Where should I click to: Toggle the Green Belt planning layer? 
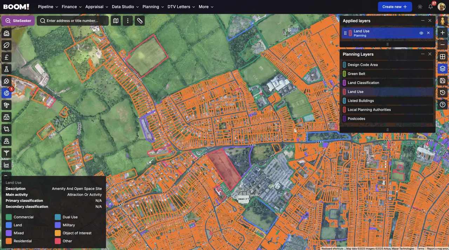click(x=388, y=74)
